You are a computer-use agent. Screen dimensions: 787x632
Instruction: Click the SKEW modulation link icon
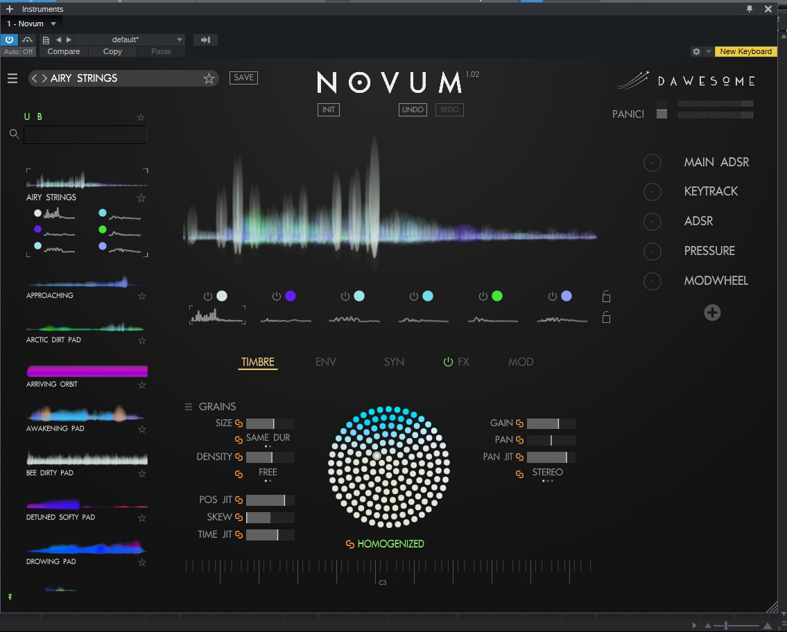[x=239, y=517]
